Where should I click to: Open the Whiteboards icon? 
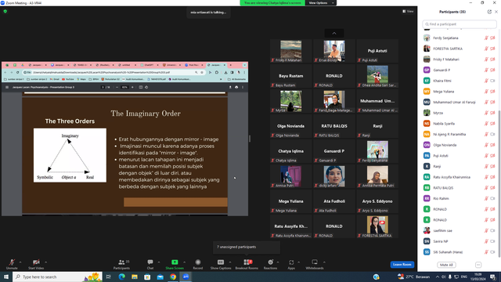pyautogui.click(x=315, y=262)
